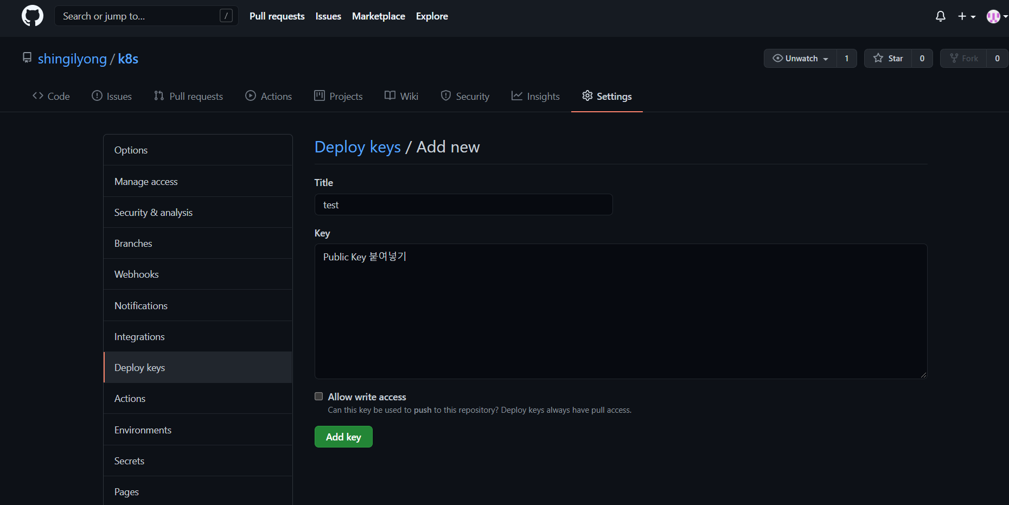The image size is (1009, 505).
Task: Open the GitHub homepage logo
Action: [33, 16]
